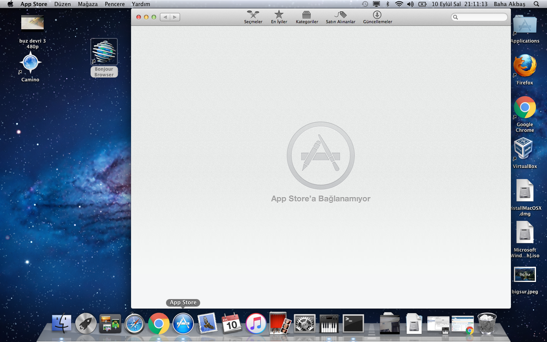Open the Mağaza menu
This screenshot has height=342, width=547.
(88, 4)
